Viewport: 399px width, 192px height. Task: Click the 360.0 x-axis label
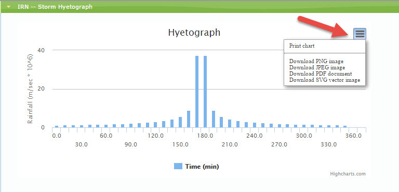tap(354, 136)
